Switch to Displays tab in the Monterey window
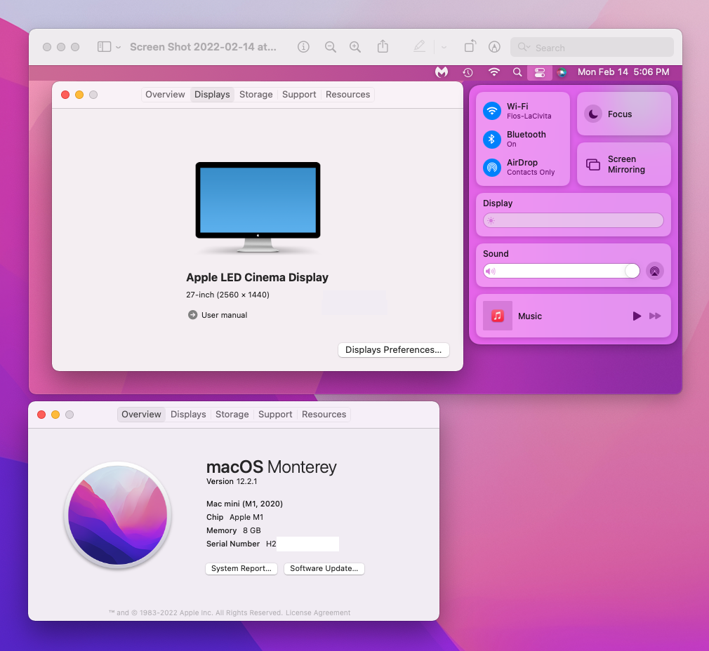Viewport: 709px width, 651px height. 188,415
